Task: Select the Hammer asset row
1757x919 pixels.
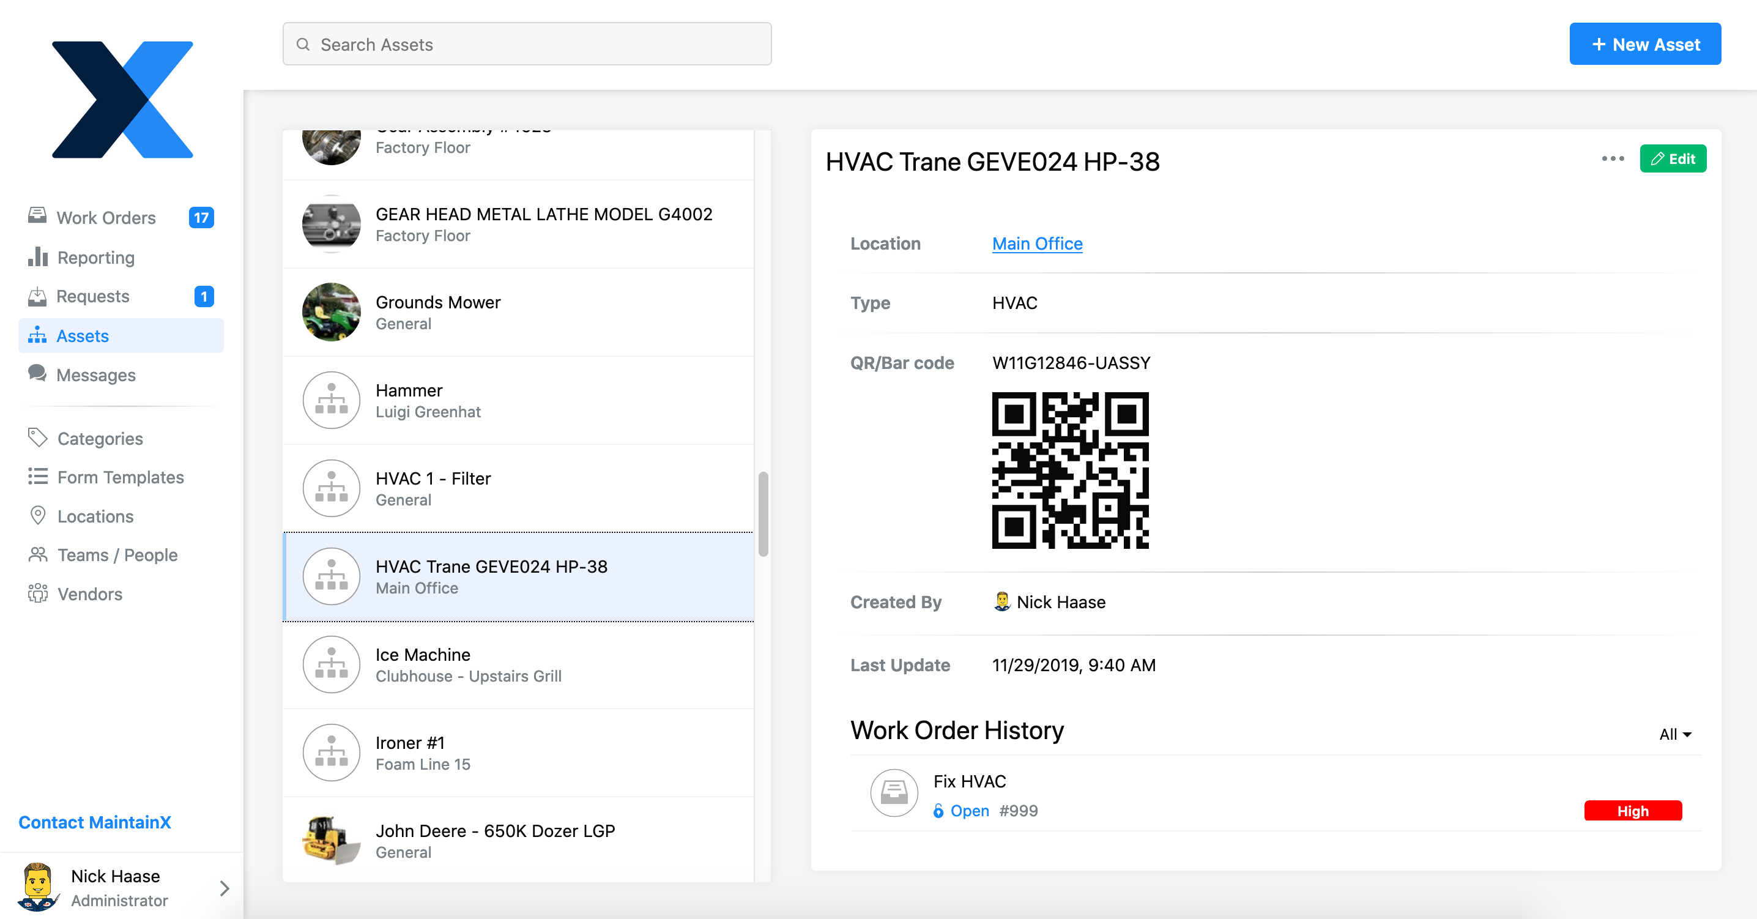Action: (518, 400)
